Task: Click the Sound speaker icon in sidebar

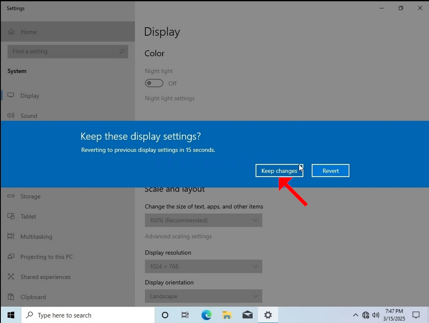Action: [x=11, y=115]
